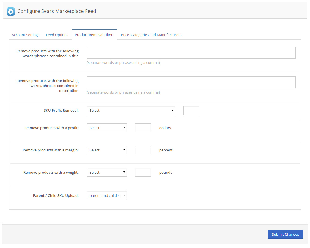
Task: Submit Changes to save the feed
Action: coord(285,234)
